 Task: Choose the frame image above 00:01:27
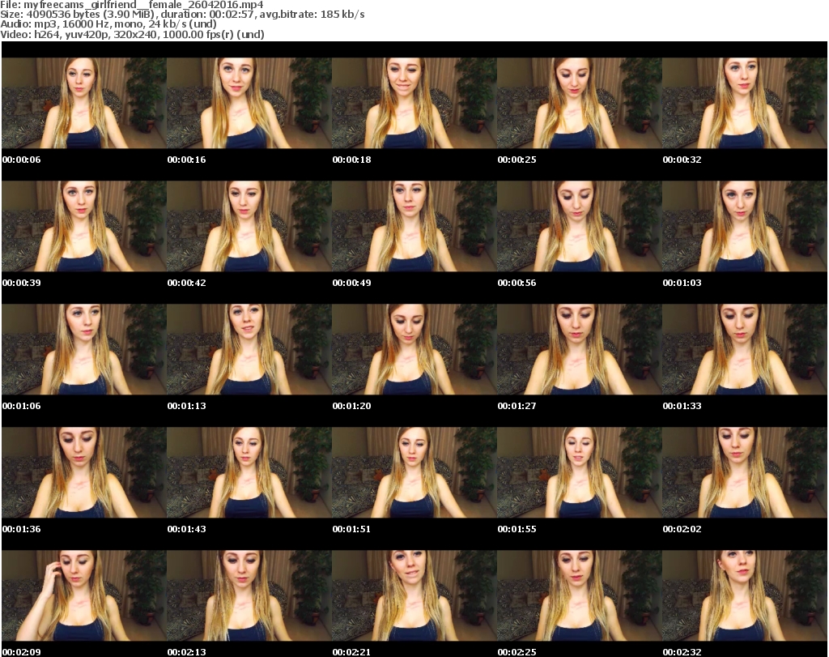coord(580,349)
